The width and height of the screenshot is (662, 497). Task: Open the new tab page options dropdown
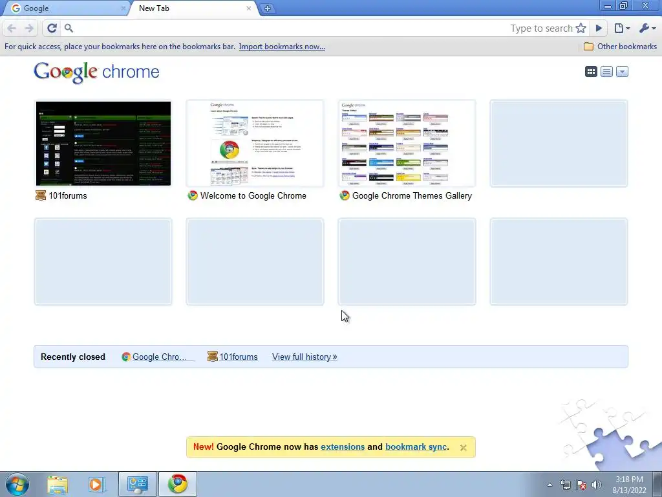click(622, 72)
